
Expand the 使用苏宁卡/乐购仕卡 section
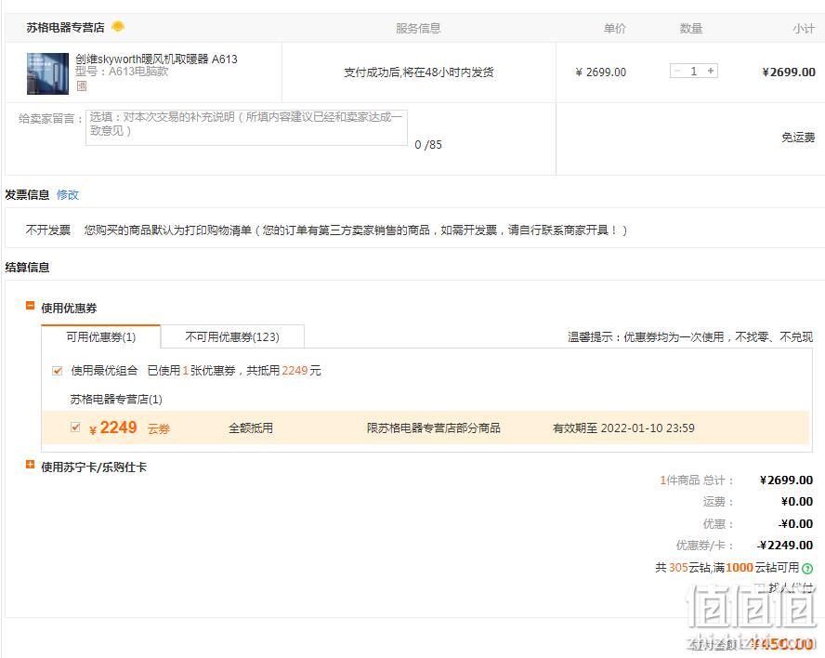[x=30, y=465]
